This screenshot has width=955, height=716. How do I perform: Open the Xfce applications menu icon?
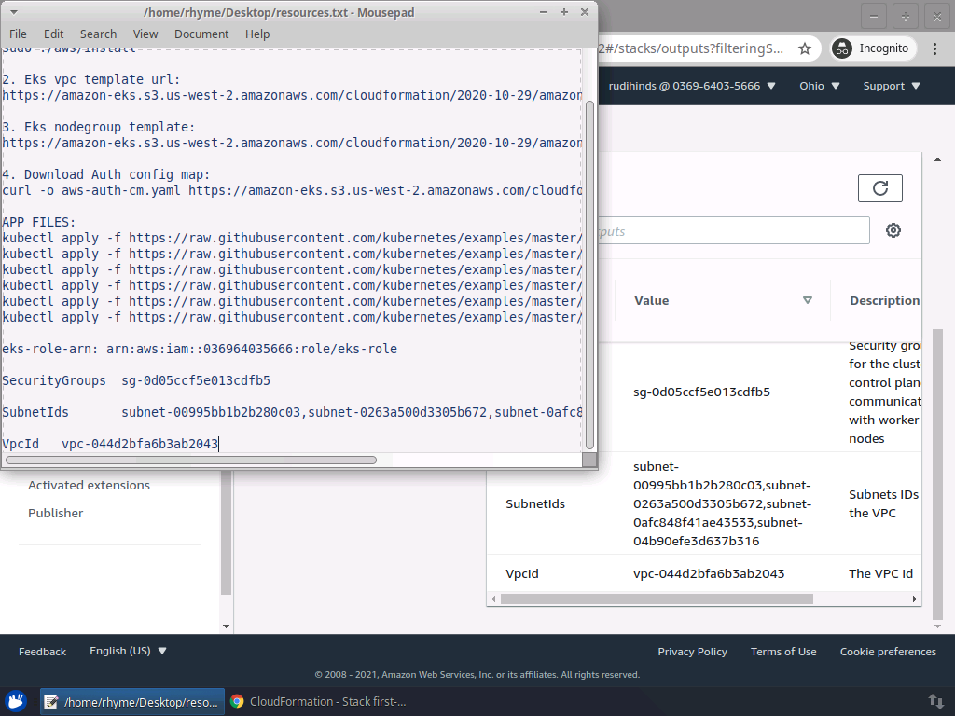[x=17, y=701]
